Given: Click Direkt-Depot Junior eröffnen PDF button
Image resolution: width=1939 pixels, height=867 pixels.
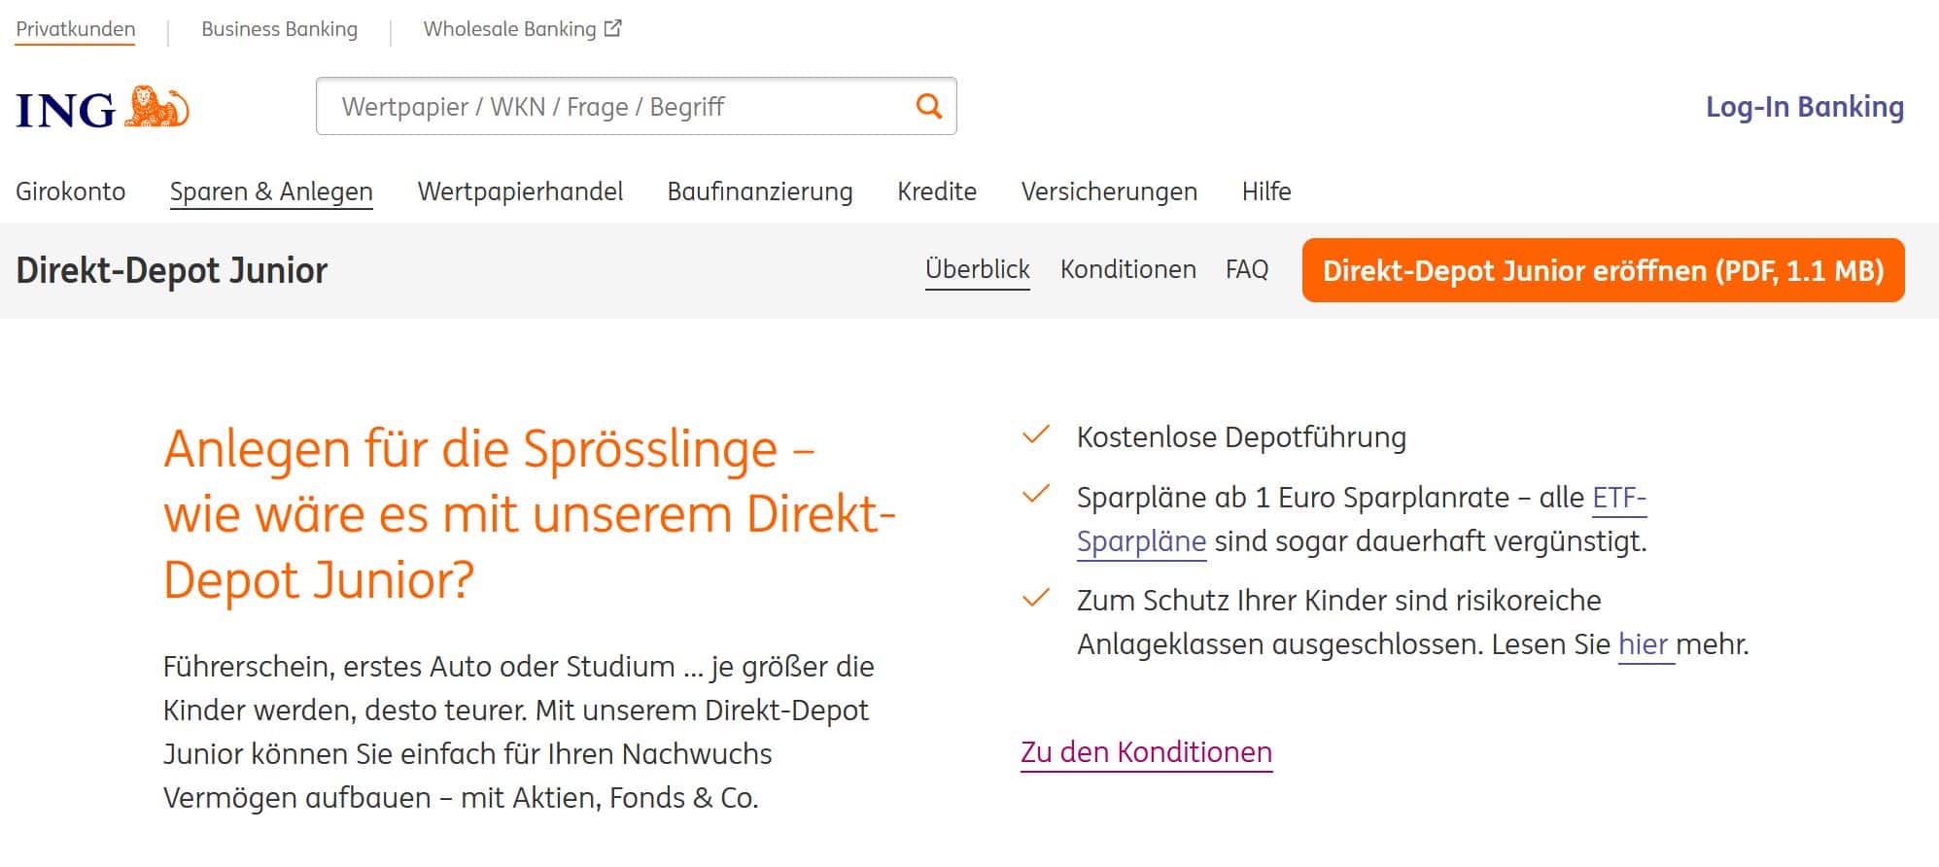Looking at the screenshot, I should (x=1603, y=270).
